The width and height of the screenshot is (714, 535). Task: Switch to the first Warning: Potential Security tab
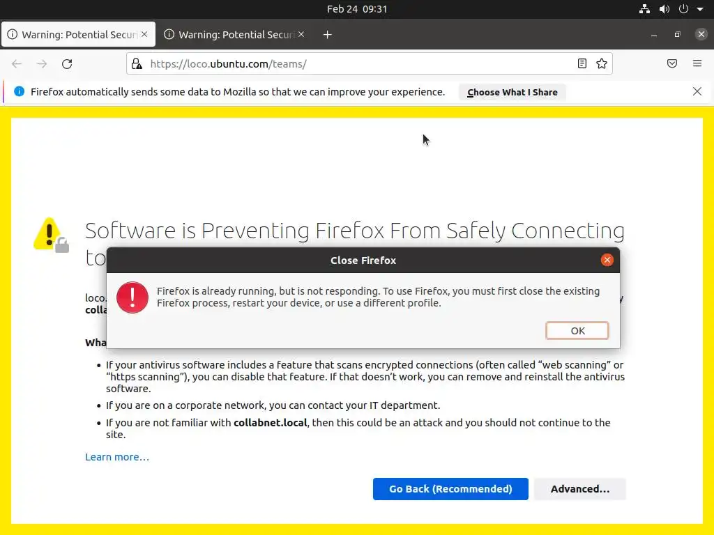[x=78, y=35]
